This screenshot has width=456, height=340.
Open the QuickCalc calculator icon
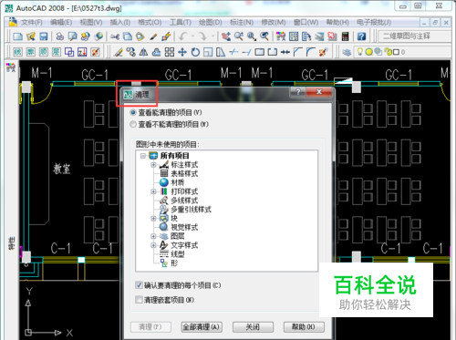(x=345, y=36)
